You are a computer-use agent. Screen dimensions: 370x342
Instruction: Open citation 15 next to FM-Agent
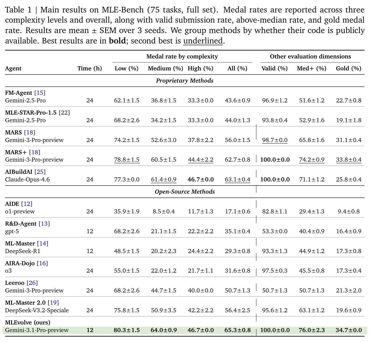(x=40, y=93)
